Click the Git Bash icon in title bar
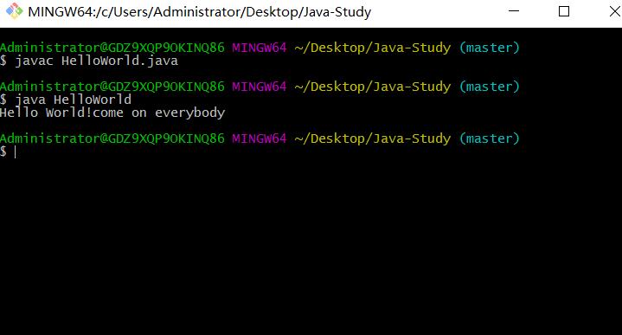This screenshot has height=335, width=622. click(x=15, y=11)
